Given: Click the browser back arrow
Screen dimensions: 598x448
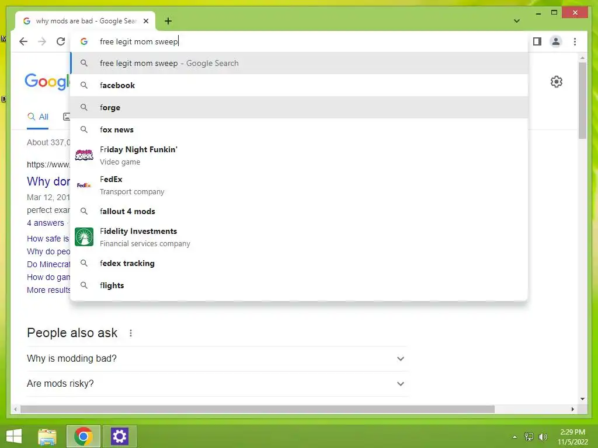Looking at the screenshot, I should [x=23, y=41].
